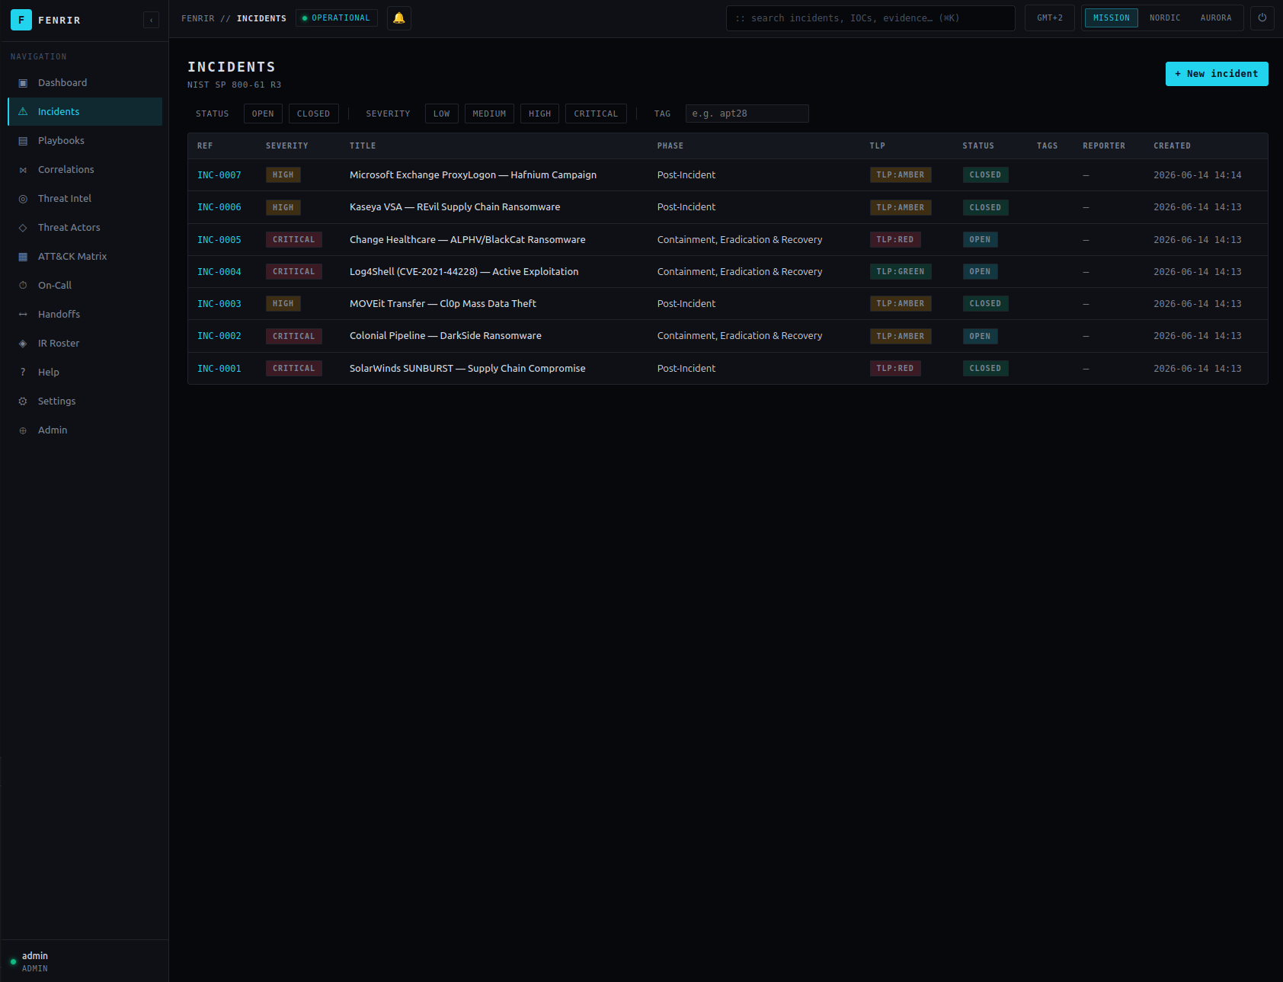Click the TLP column header
The height and width of the screenshot is (982, 1283).
pyautogui.click(x=878, y=146)
